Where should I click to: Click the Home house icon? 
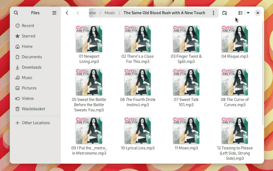pyautogui.click(x=17, y=46)
